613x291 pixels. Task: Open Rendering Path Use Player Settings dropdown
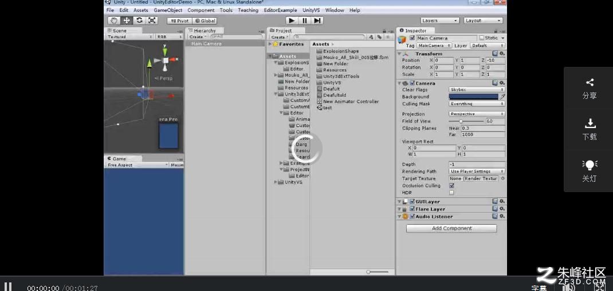(x=477, y=172)
